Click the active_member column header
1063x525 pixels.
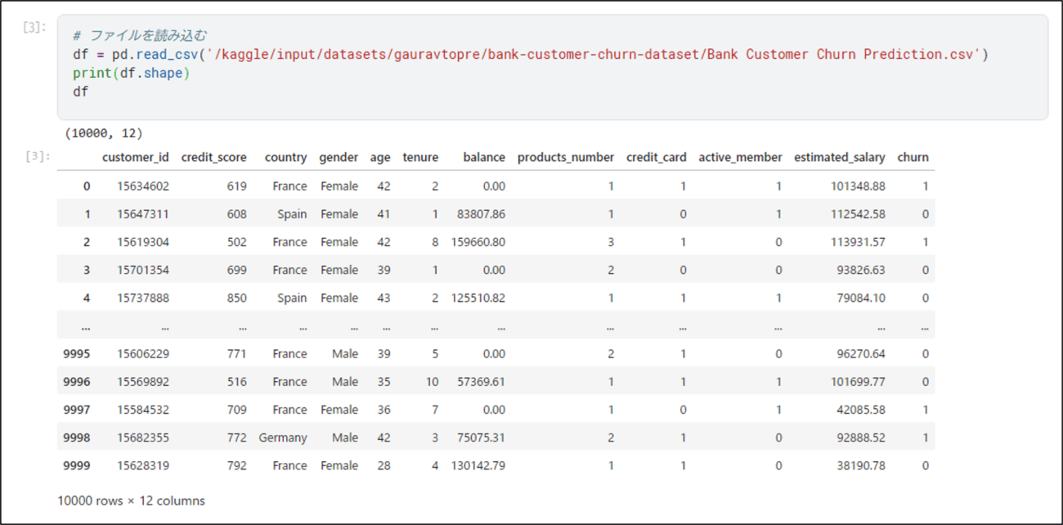click(740, 157)
